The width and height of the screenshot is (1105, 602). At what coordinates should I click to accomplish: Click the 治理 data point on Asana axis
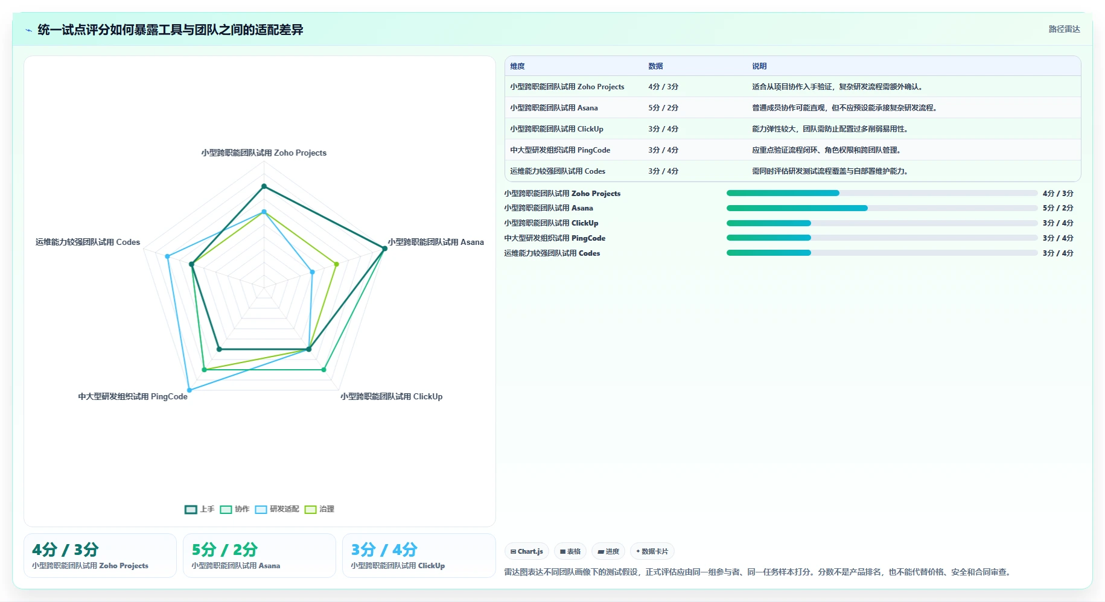tap(336, 264)
